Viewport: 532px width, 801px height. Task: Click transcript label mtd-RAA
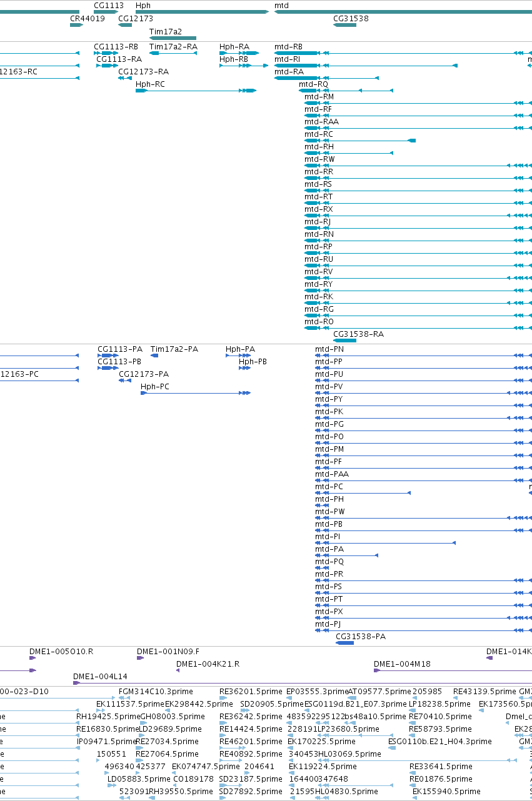(321, 122)
